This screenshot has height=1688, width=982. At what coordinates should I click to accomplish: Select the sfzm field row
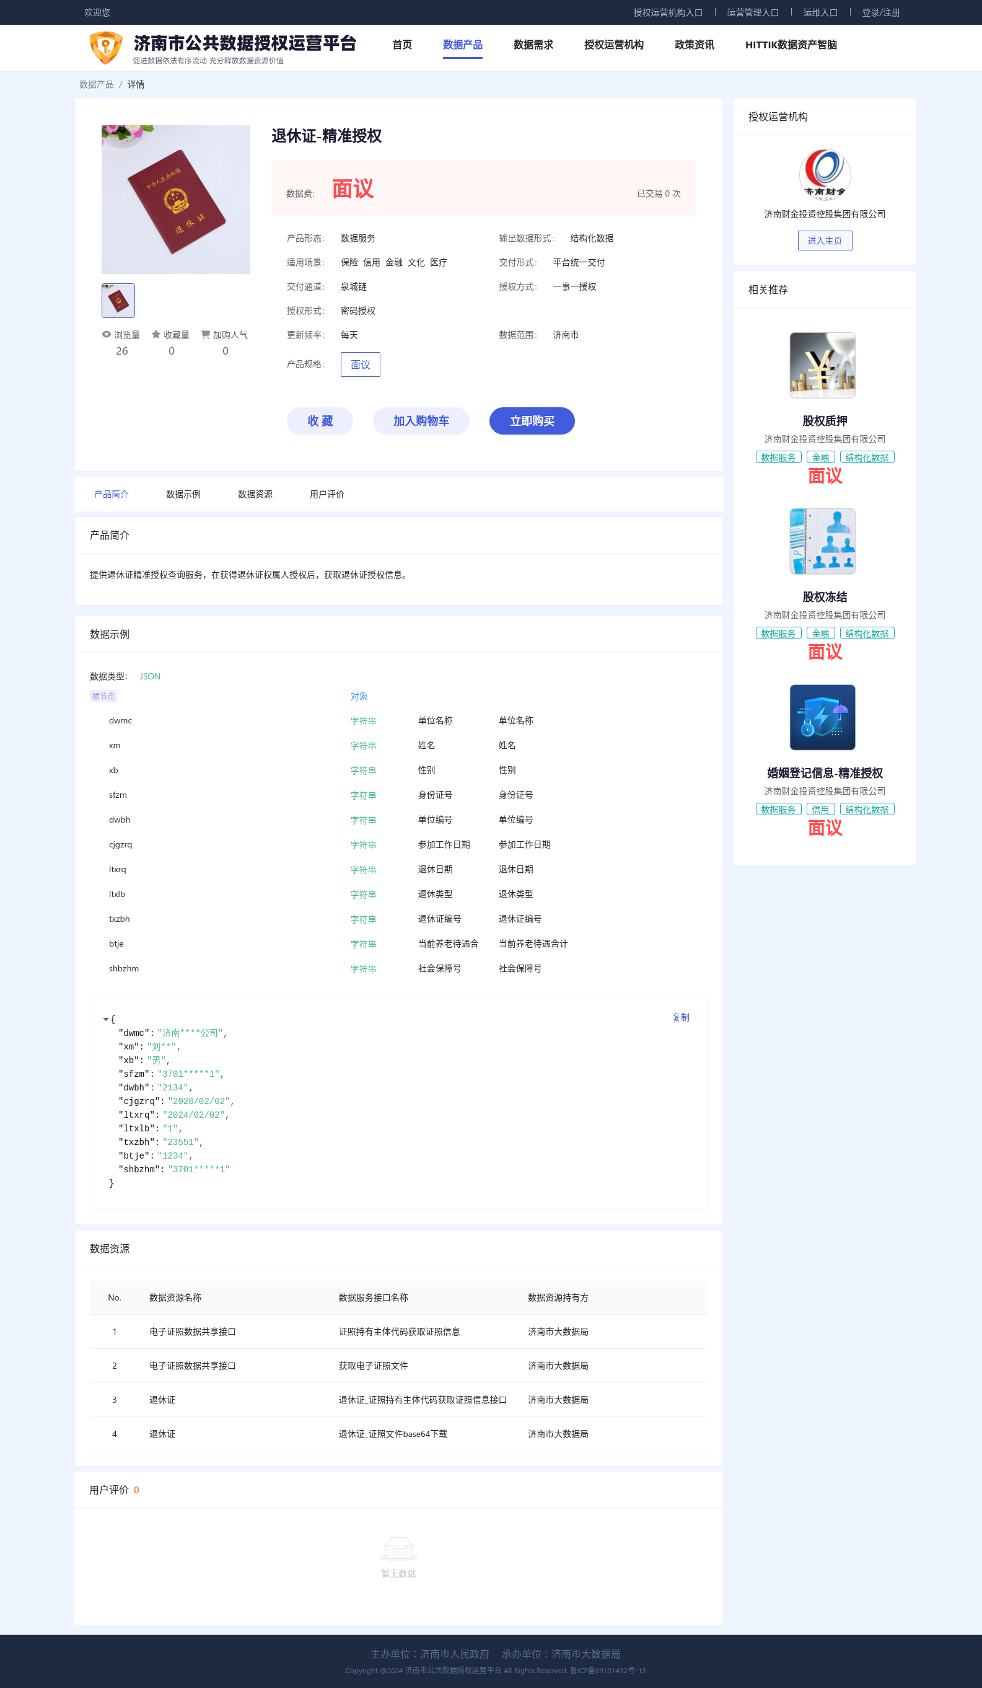pyautogui.click(x=398, y=795)
